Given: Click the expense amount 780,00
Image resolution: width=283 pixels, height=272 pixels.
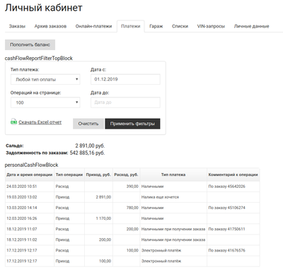Looking at the screenshot, I should pos(132,208).
